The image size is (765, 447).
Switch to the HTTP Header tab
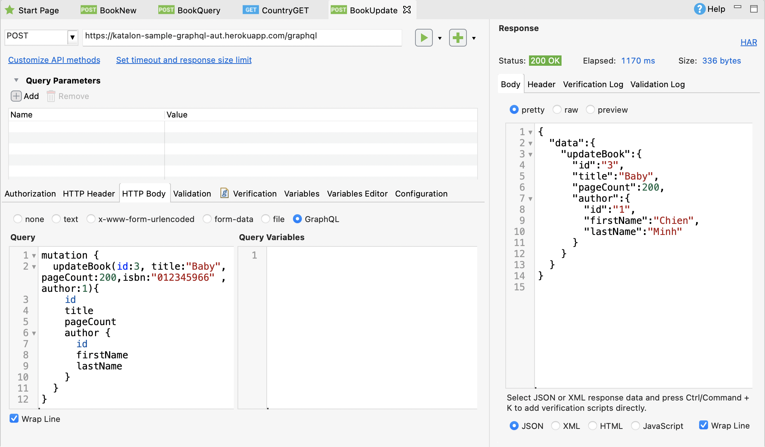point(89,194)
